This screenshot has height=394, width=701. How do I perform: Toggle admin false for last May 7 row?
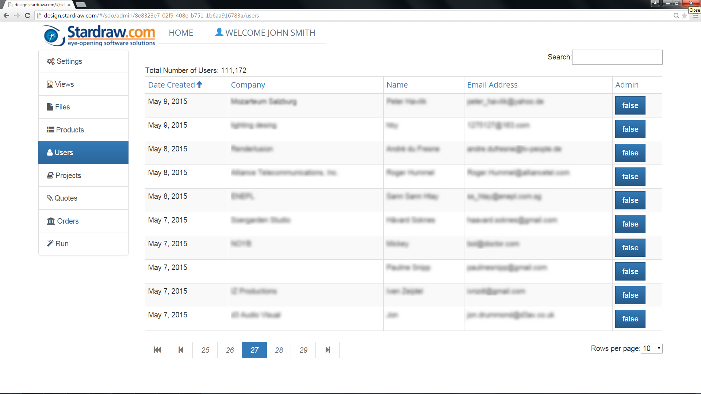630,319
